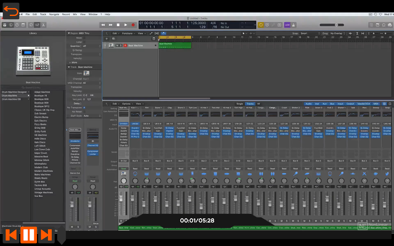Mute the Beat Machine track
The width and height of the screenshot is (394, 246).
coord(117,46)
